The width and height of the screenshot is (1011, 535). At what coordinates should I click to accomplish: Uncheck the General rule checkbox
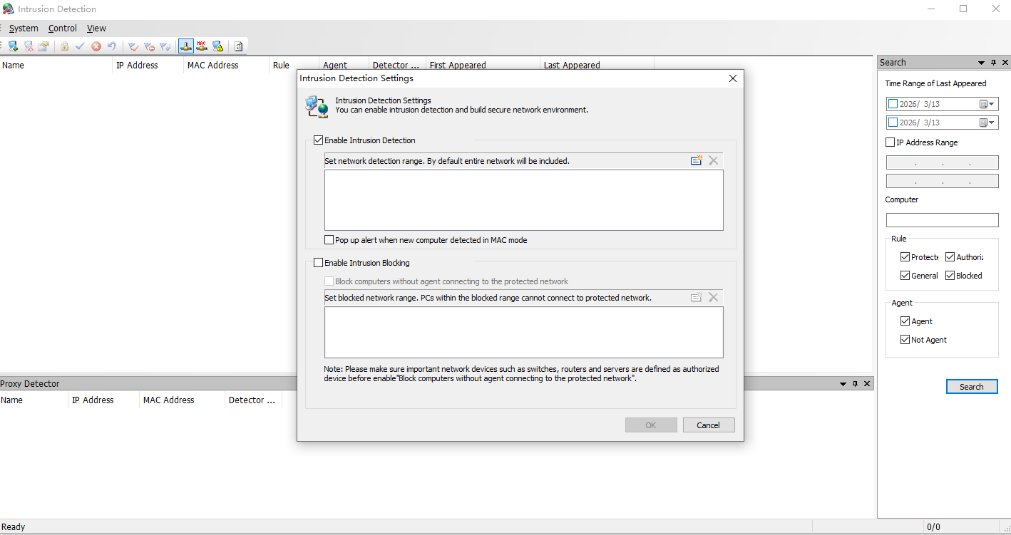905,276
